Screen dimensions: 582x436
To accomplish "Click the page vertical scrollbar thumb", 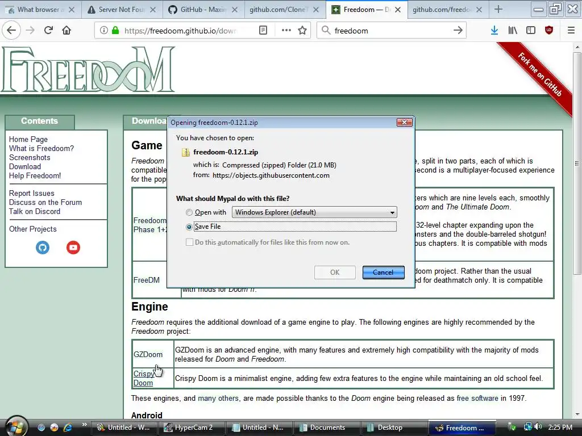I will coord(577,163).
